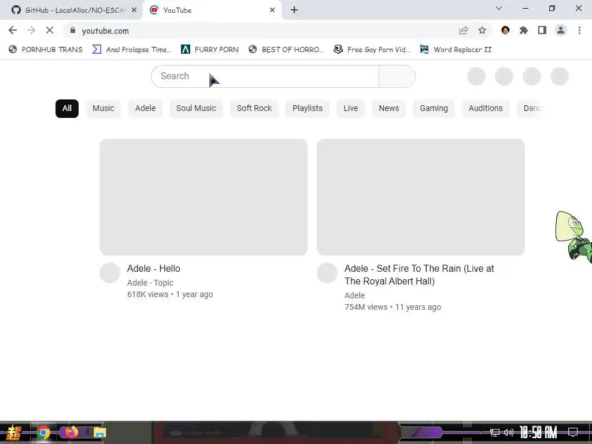The height and width of the screenshot is (444, 592).
Task: Click the share page icon in address bar
Action: click(x=464, y=31)
